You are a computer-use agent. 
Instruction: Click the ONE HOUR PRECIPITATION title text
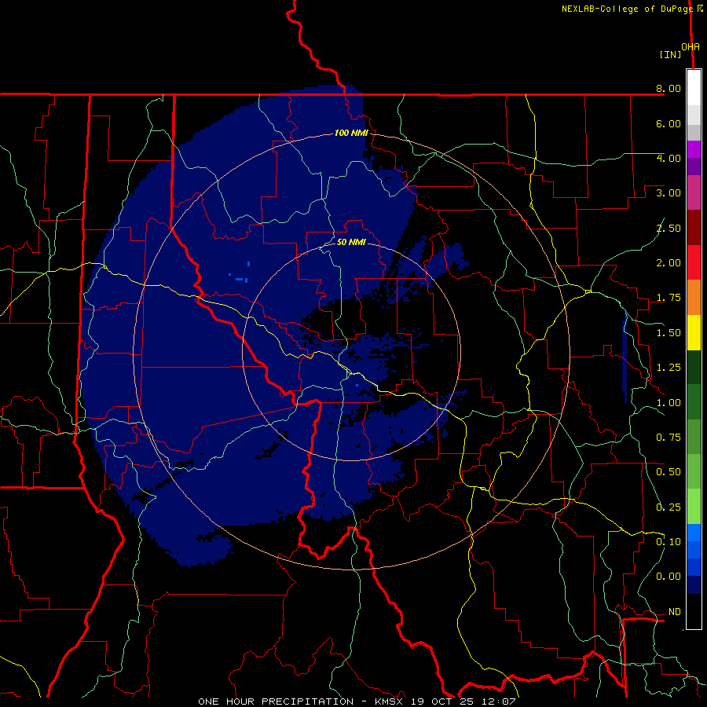coord(276,702)
